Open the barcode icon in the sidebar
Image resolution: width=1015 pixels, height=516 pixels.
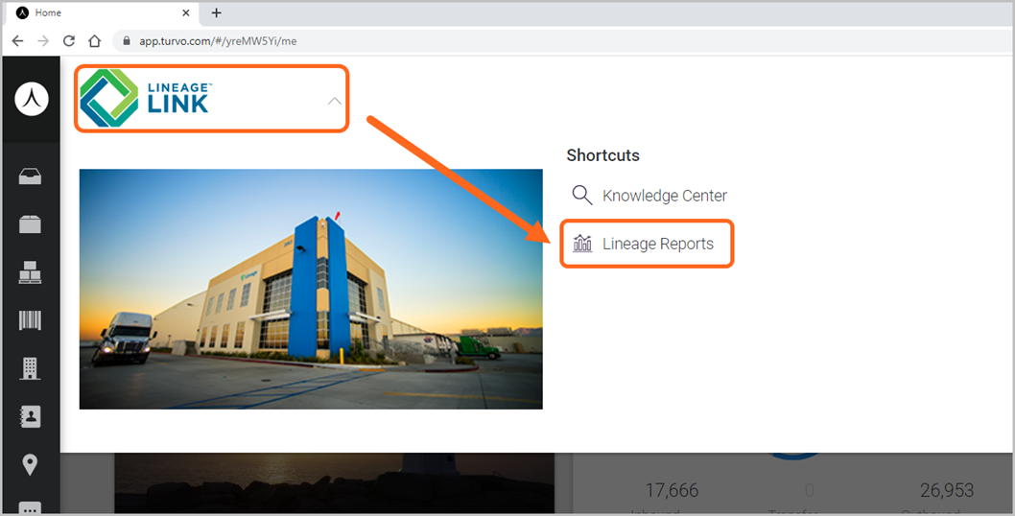(30, 320)
